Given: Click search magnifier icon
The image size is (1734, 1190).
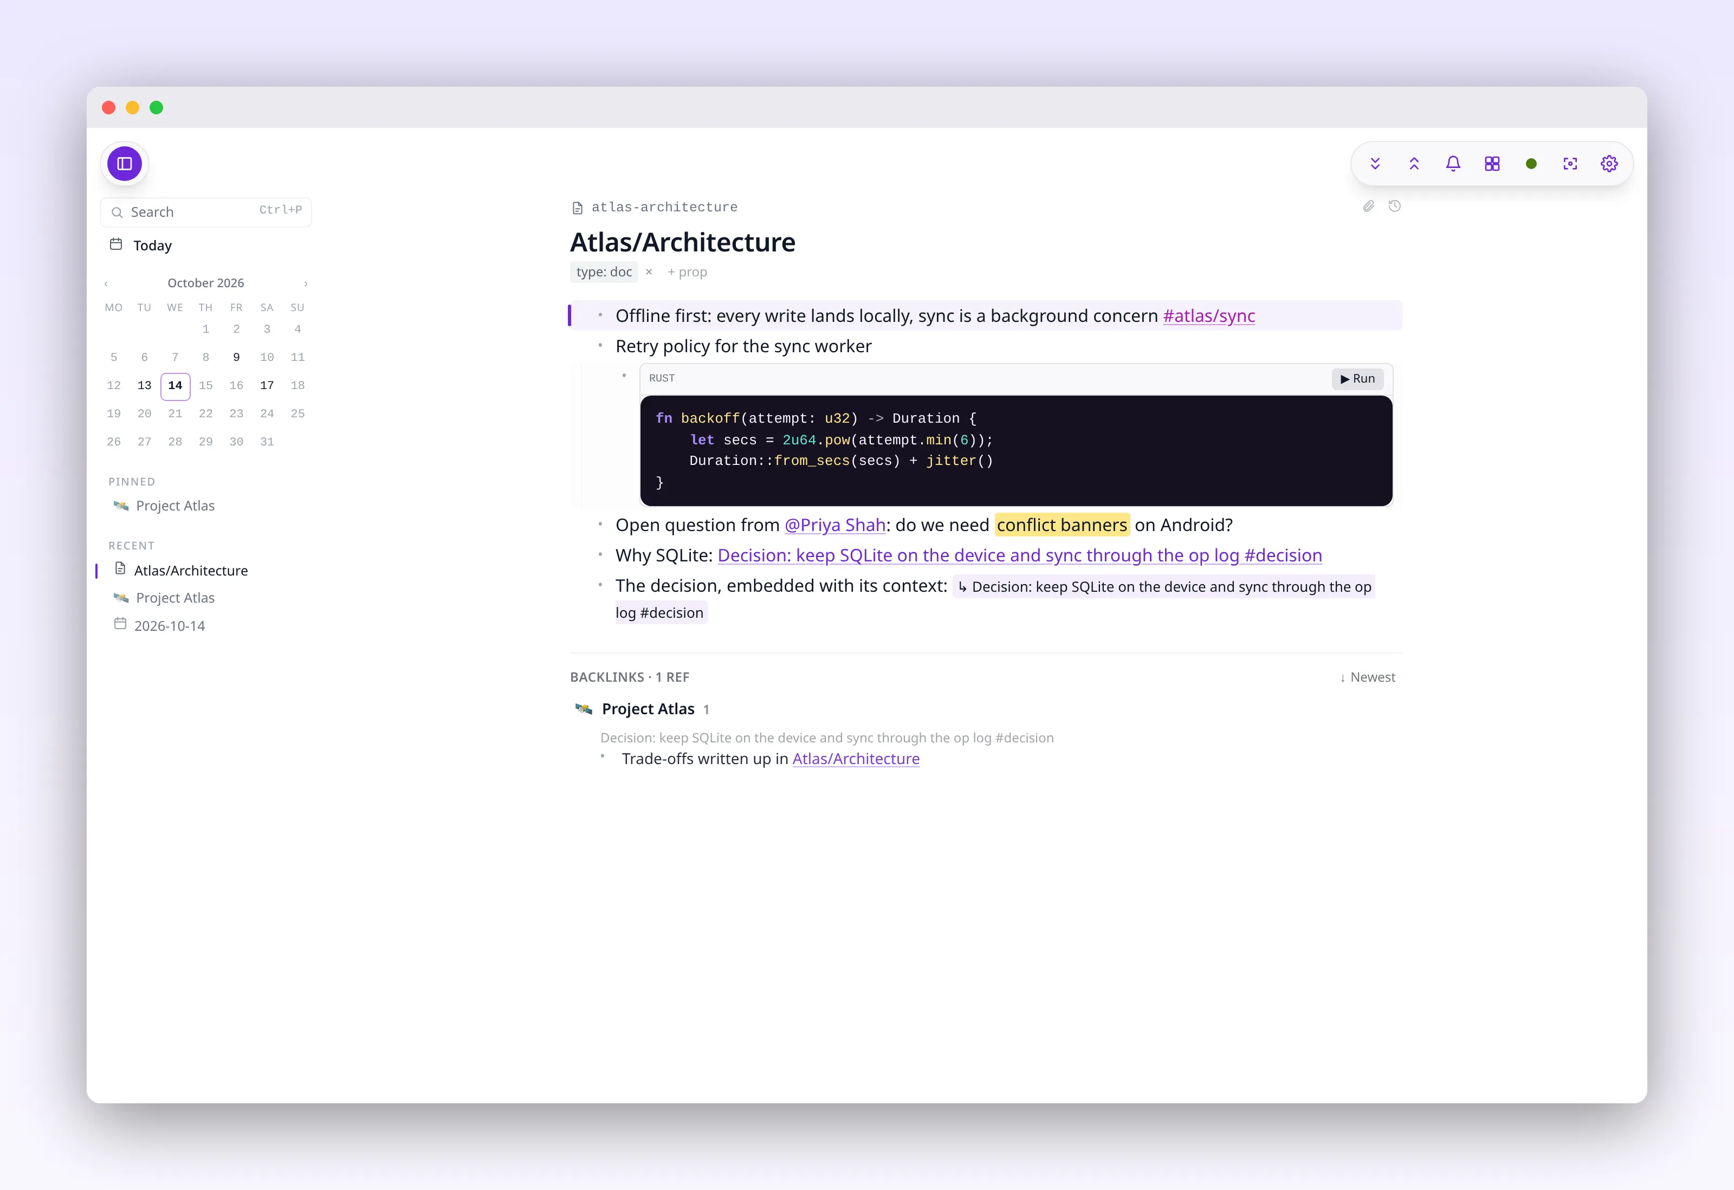Looking at the screenshot, I should pos(117,212).
